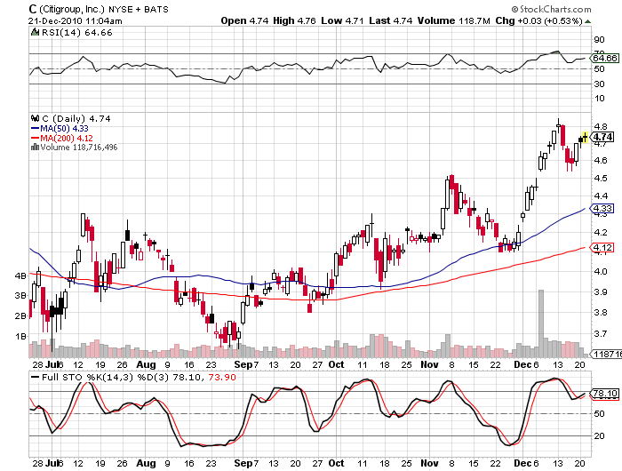Screen dimensions: 622x471
Task: Click the 'Volume 118,716,496' legend text
Action: pos(79,148)
